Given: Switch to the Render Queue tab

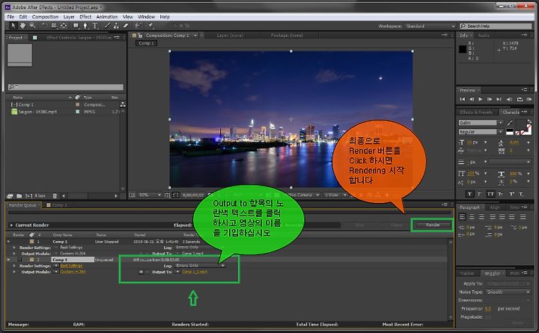Looking at the screenshot, I should point(22,205).
